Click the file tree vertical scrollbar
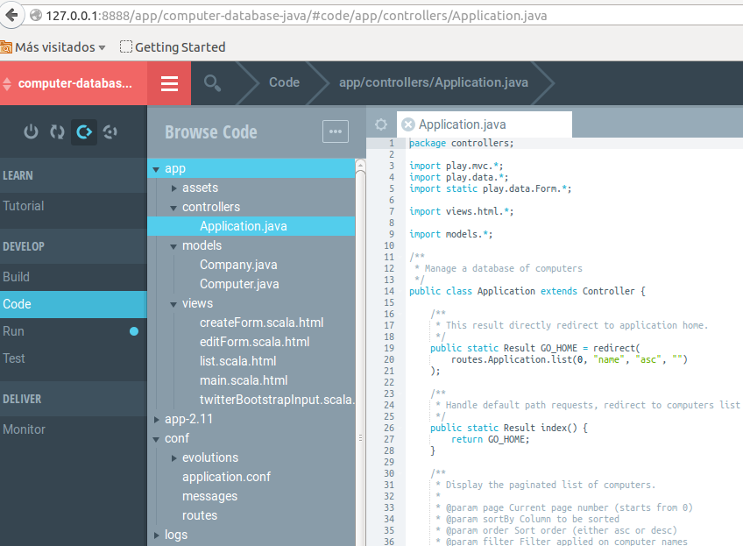The image size is (743, 546). click(x=360, y=351)
